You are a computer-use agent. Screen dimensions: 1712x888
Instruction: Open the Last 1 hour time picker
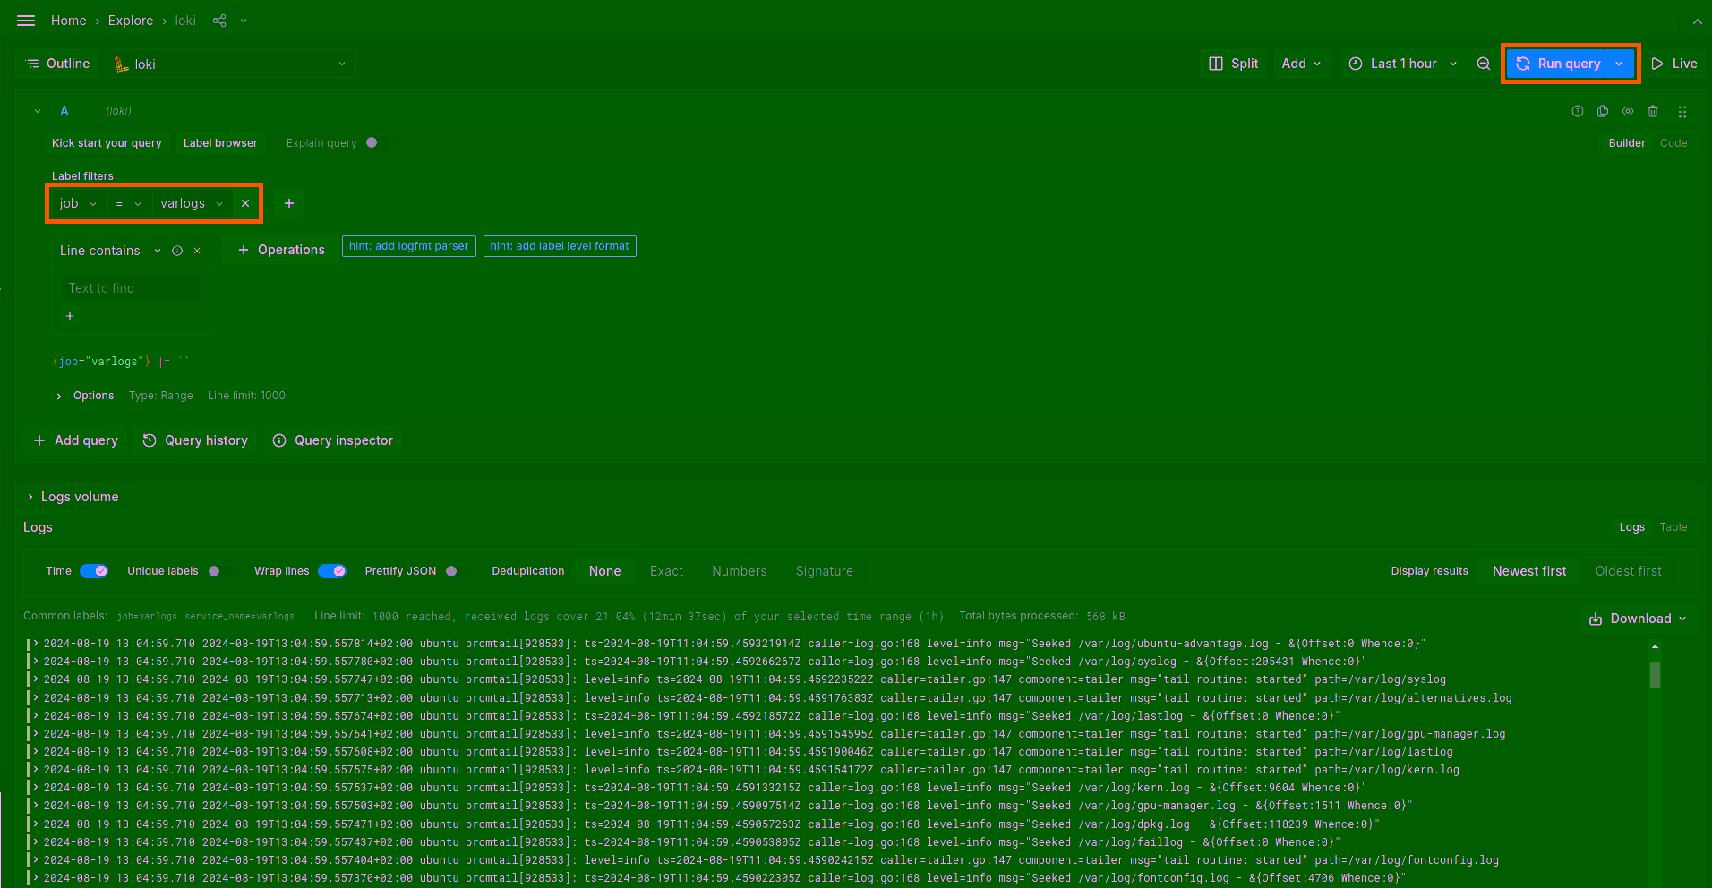coord(1402,64)
